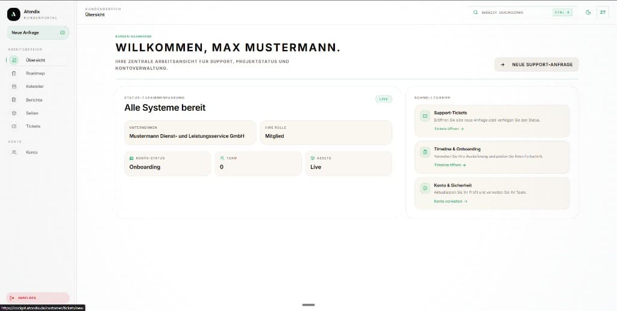Focus the Bereich durchsuchen search field
This screenshot has height=311, width=617.
click(x=522, y=12)
